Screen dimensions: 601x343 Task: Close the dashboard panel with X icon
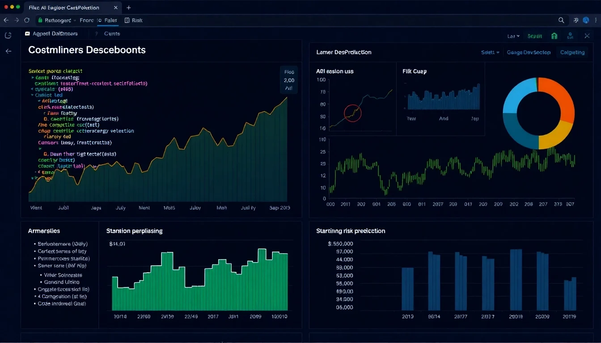coord(587,36)
